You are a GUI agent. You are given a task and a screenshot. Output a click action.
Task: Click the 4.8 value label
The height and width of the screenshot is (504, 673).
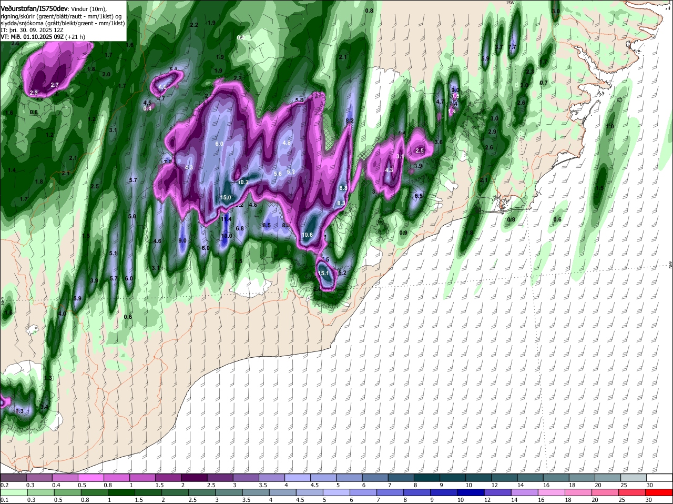tap(287, 143)
